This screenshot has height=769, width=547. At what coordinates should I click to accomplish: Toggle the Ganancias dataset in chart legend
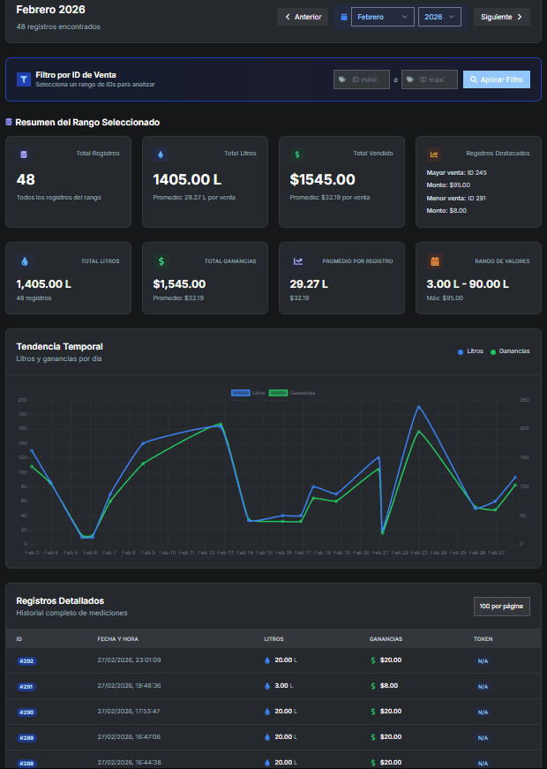[278, 393]
